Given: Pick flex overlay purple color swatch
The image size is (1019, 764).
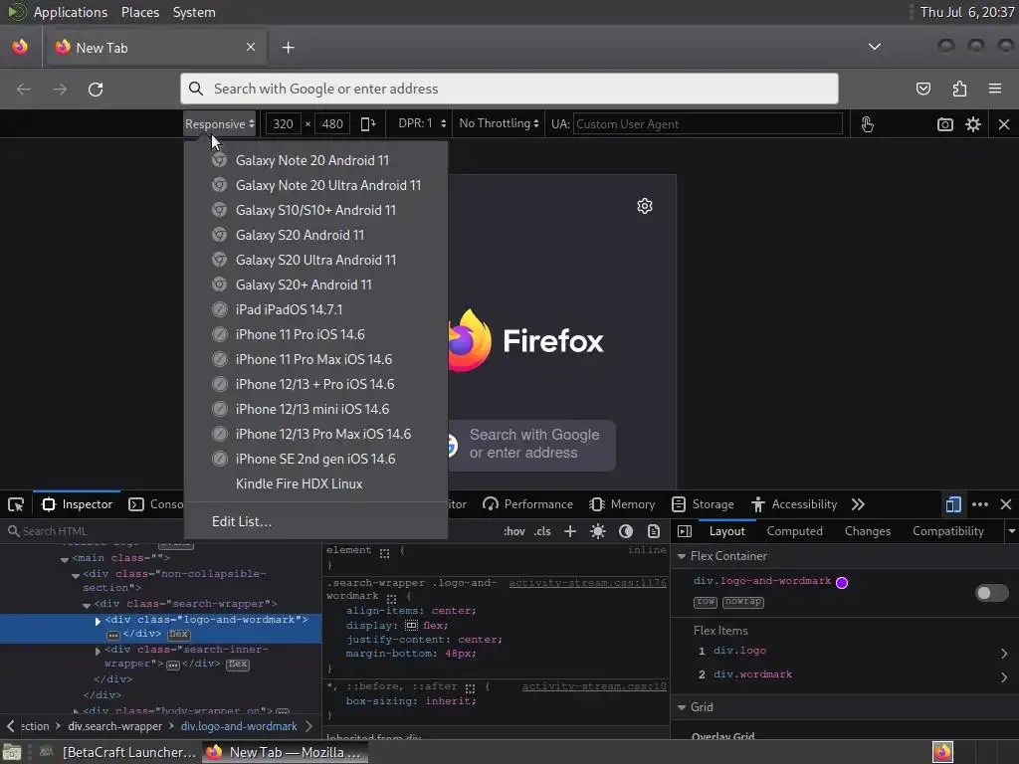Looking at the screenshot, I should click(842, 583).
